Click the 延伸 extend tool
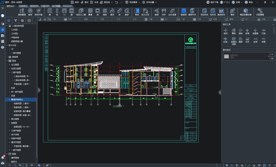 point(255,40)
